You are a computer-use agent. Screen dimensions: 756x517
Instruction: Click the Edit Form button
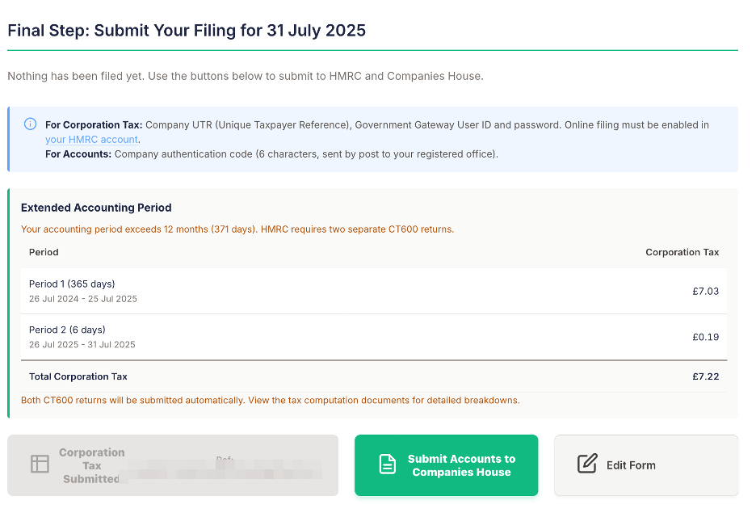point(646,465)
